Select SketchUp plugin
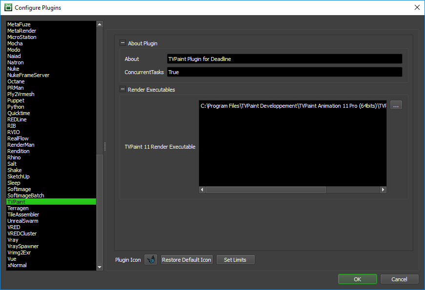 51,176
